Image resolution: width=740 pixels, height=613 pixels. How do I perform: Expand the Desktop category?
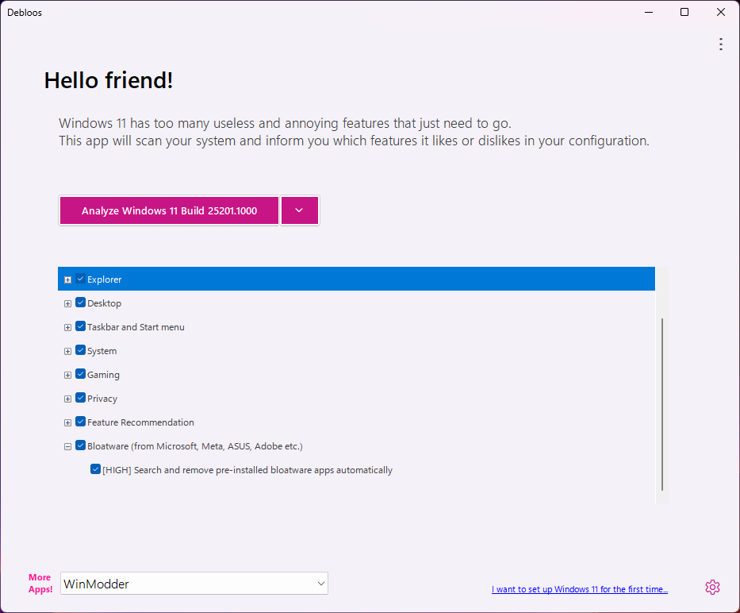67,303
